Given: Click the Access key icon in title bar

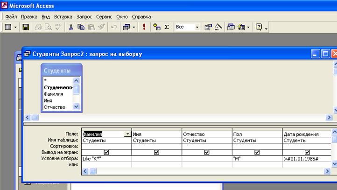Looking at the screenshot, I should 4,6.
